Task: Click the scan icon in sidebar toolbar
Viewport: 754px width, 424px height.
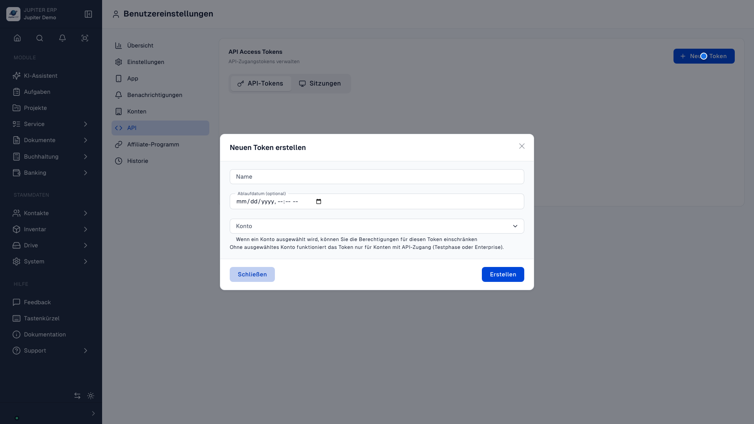Action: coord(85,38)
